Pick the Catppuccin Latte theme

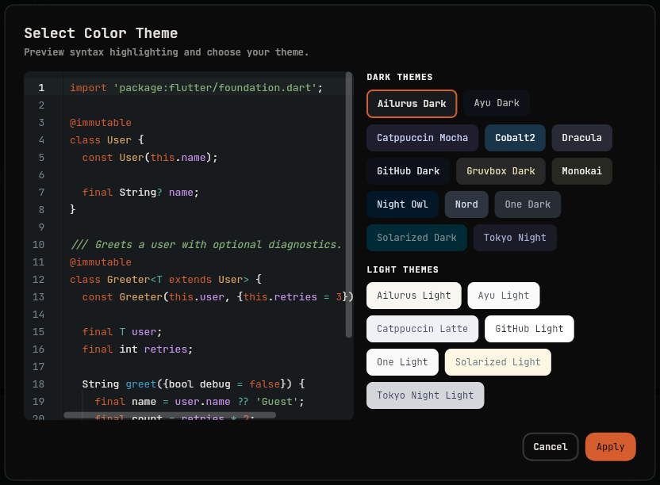point(422,329)
